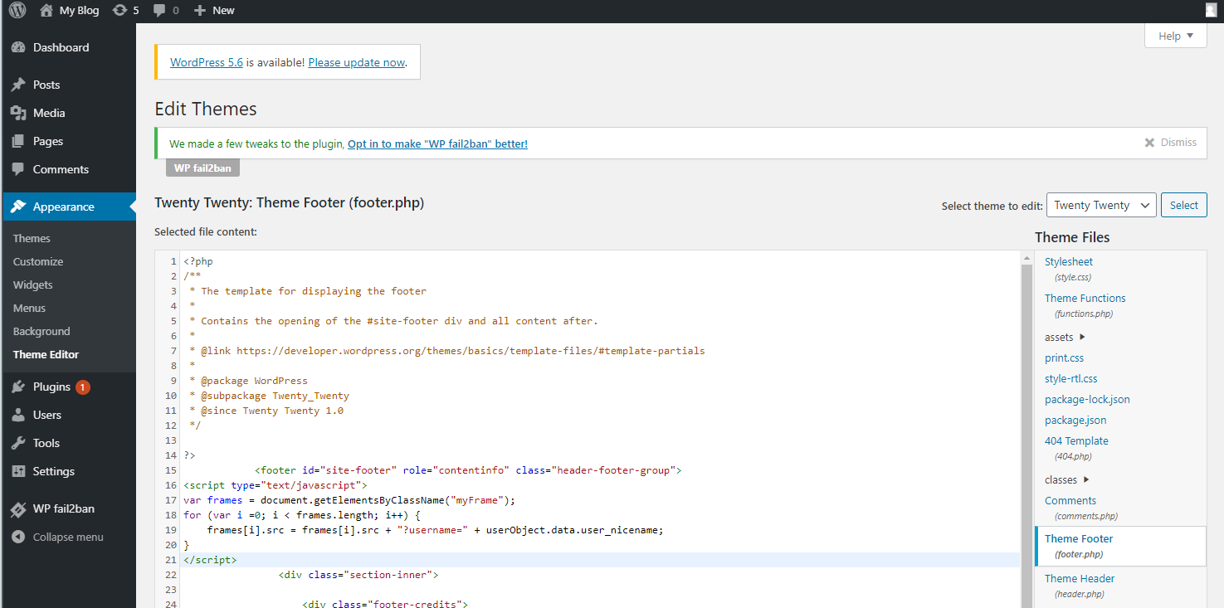The image size is (1224, 608).
Task: Click the Media icon in sidebar
Action: (18, 113)
